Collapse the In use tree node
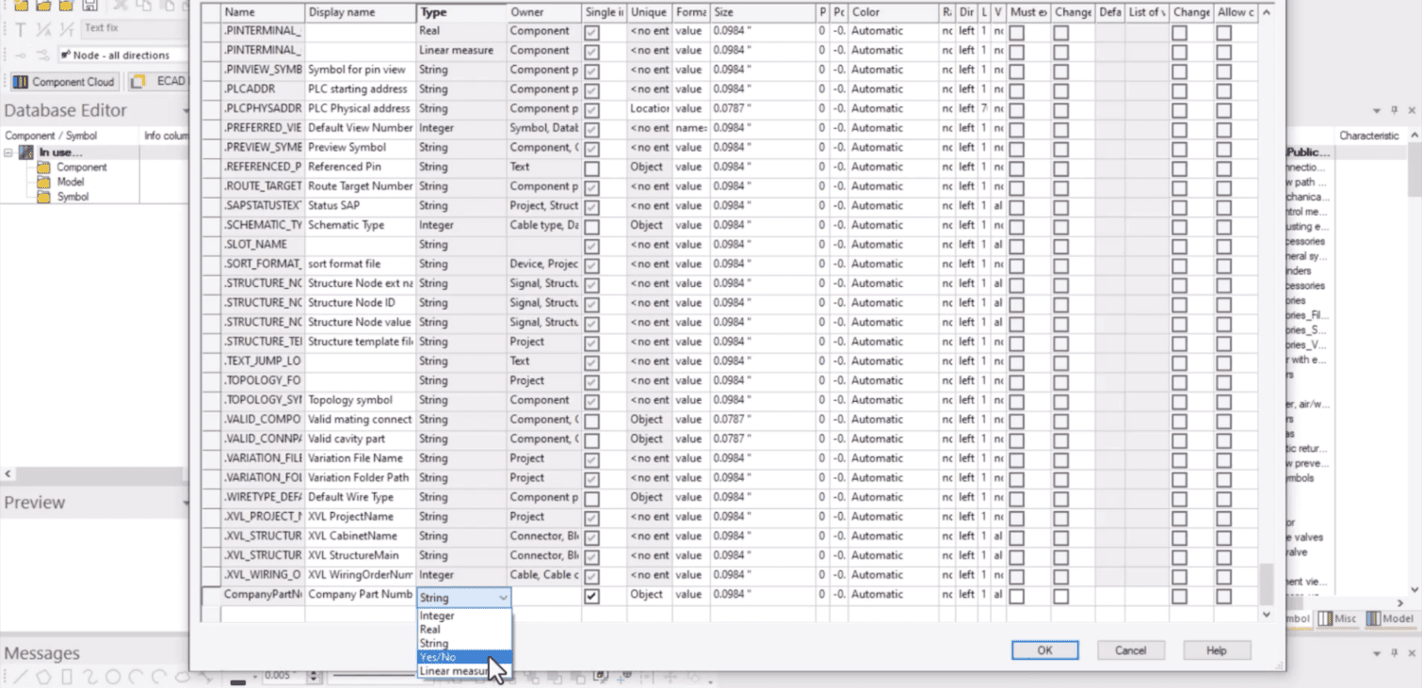Screen dimensions: 1422x688 [8, 152]
